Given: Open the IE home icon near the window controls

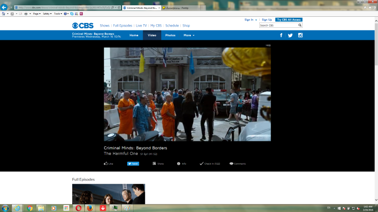Looking at the screenshot, I should 365,8.
